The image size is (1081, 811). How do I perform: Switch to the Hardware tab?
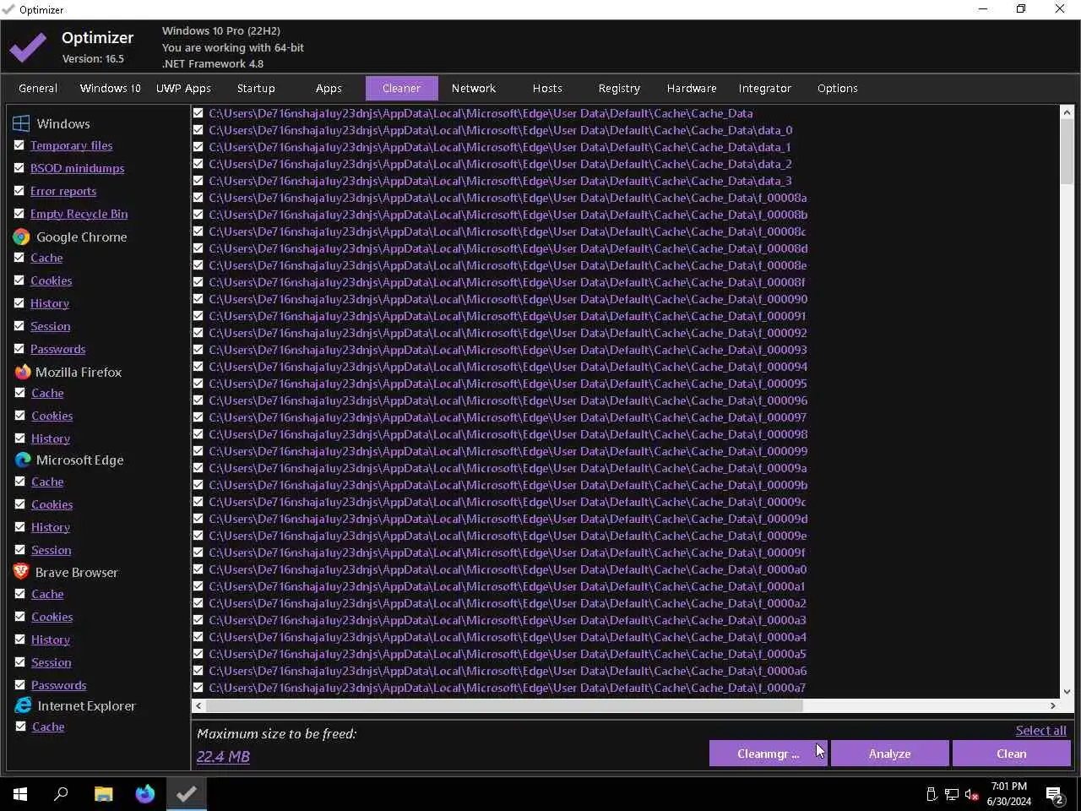692,88
